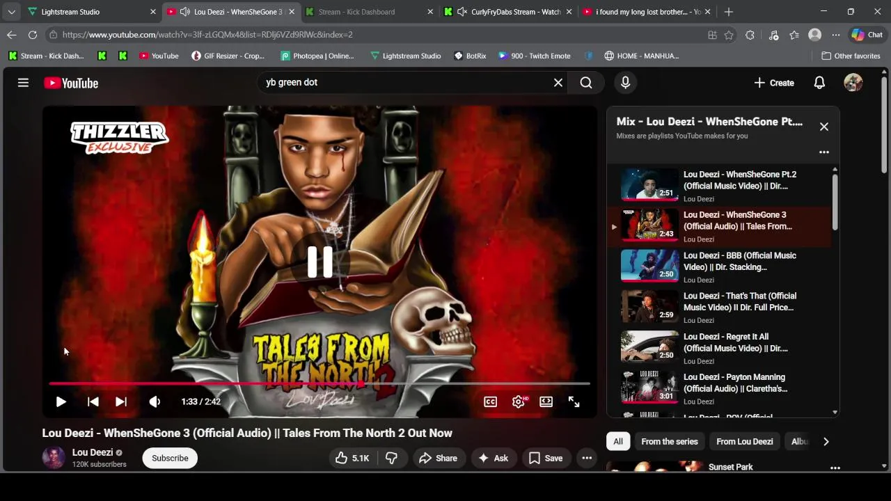Play Regret It All from the mix

pyautogui.click(x=720, y=348)
